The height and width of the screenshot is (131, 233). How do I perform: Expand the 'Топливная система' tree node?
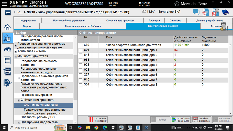click(x=16, y=52)
